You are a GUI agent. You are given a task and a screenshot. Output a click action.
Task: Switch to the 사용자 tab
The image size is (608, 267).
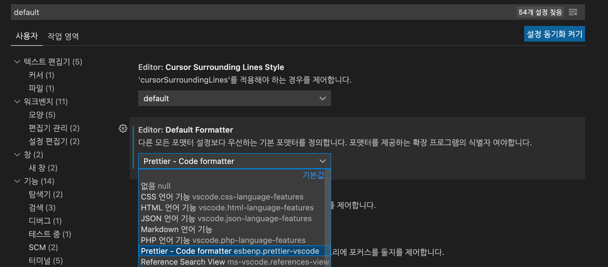click(x=27, y=36)
